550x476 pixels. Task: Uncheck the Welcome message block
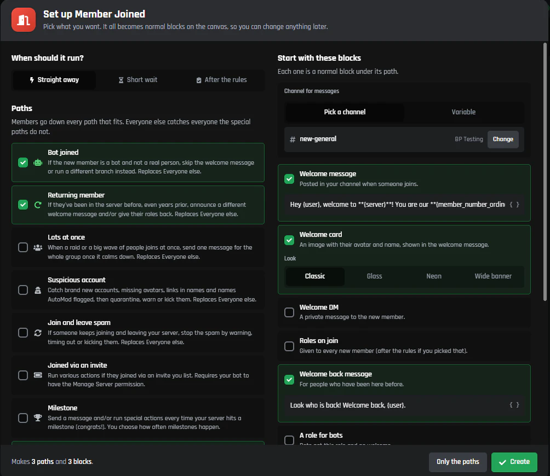289,179
